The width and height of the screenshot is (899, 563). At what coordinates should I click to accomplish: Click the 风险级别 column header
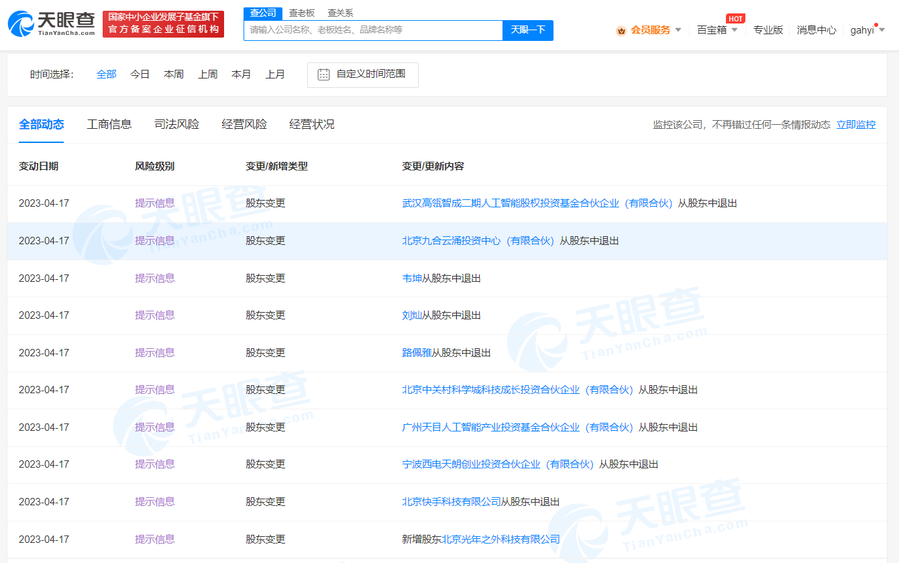(x=154, y=166)
